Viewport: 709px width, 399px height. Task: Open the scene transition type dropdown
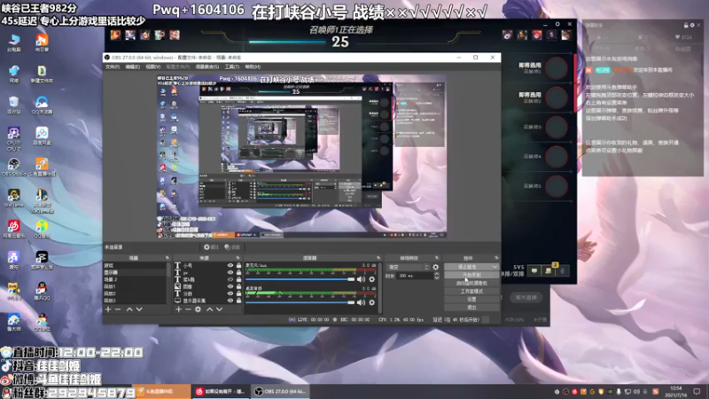(x=408, y=268)
